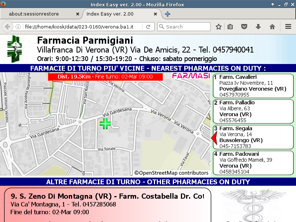Bookmark this page with the star icon
Viewport: 296px width, 222px height.
click(x=219, y=27)
